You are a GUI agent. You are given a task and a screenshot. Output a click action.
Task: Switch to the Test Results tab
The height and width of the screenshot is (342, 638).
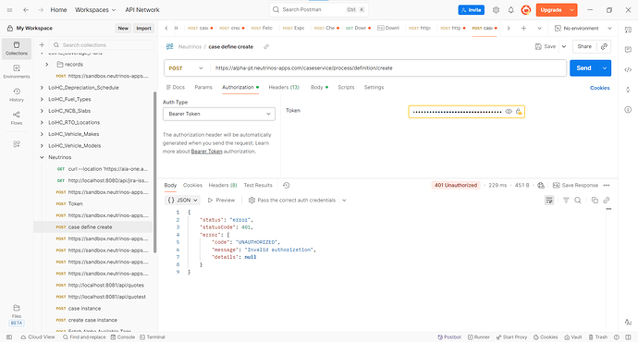point(258,185)
